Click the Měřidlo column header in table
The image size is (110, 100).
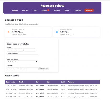coord(21,82)
